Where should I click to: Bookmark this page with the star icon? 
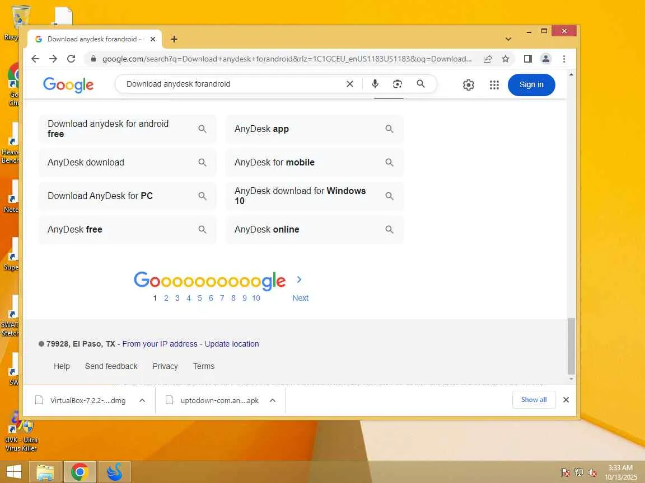pos(506,59)
